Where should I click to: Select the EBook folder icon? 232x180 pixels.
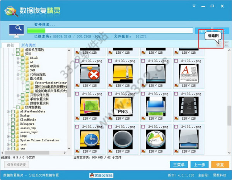click(x=27, y=58)
